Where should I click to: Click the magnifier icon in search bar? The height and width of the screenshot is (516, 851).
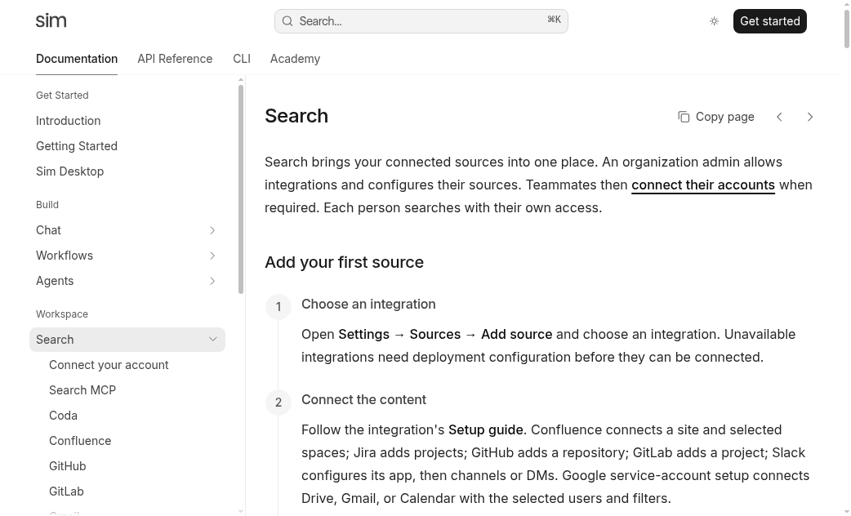(x=287, y=21)
